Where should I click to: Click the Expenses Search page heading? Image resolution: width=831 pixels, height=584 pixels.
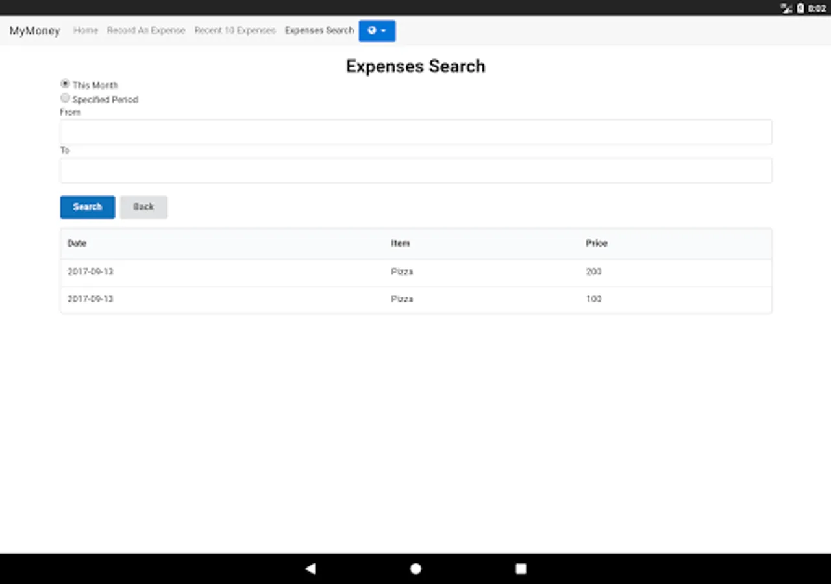(x=415, y=66)
